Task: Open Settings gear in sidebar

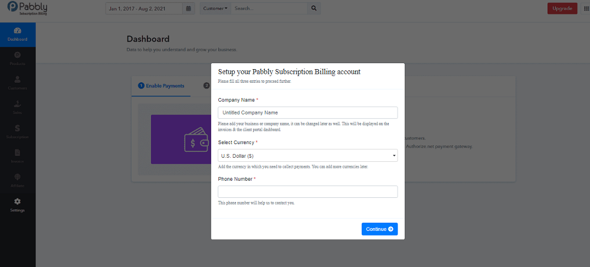Action: click(x=18, y=206)
